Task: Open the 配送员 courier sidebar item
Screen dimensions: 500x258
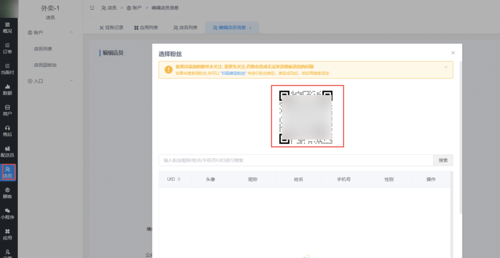Action: (7, 151)
